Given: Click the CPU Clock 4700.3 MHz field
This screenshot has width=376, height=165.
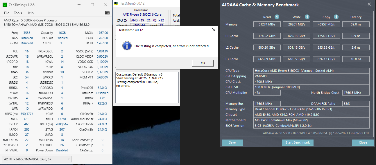Looking at the screenshot, I should pyautogui.click(x=311, y=82).
